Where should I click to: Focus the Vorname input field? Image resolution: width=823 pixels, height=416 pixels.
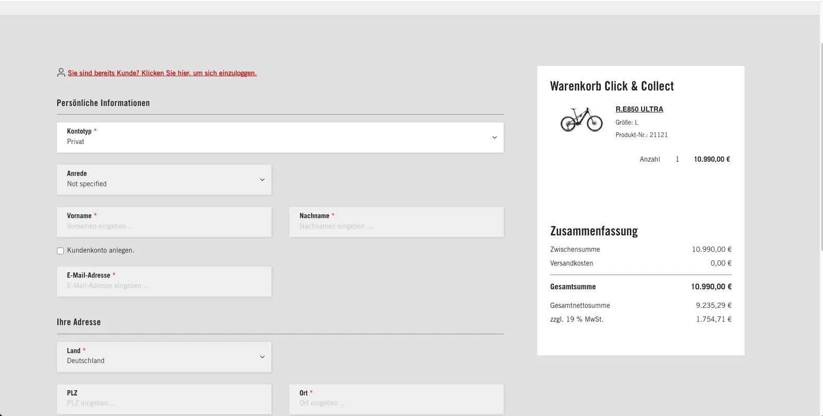[x=164, y=222]
